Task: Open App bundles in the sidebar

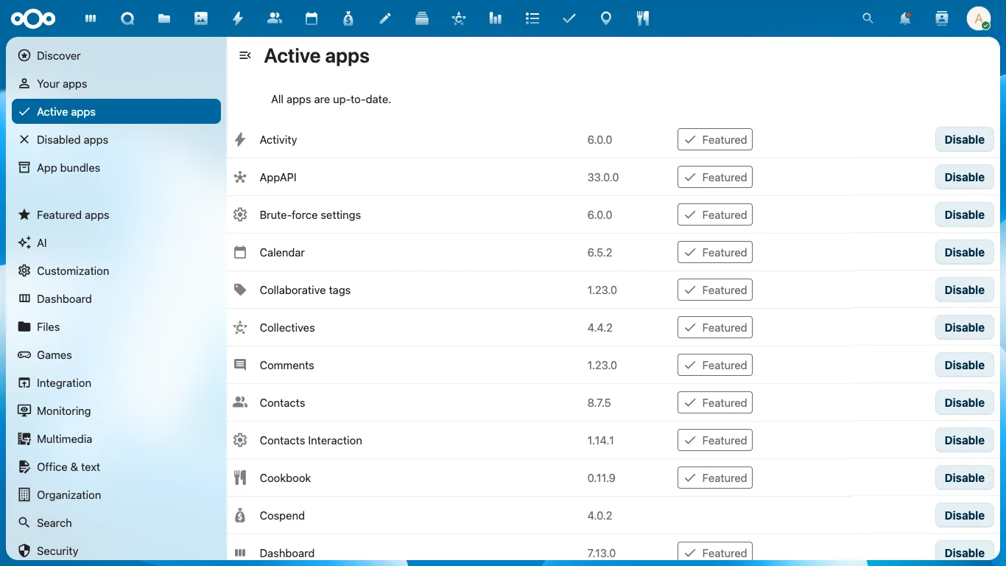Action: 116,167
